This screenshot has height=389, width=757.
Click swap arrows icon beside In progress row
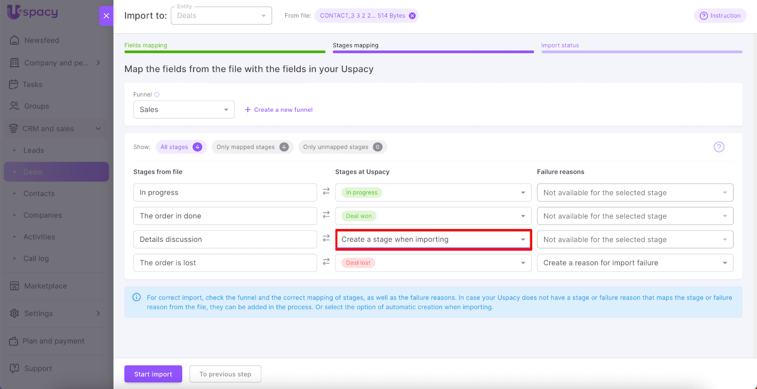pyautogui.click(x=326, y=192)
